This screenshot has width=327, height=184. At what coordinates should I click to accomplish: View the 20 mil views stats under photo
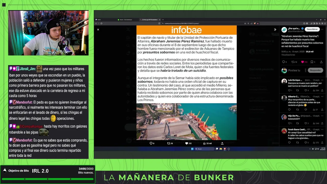click(207, 143)
